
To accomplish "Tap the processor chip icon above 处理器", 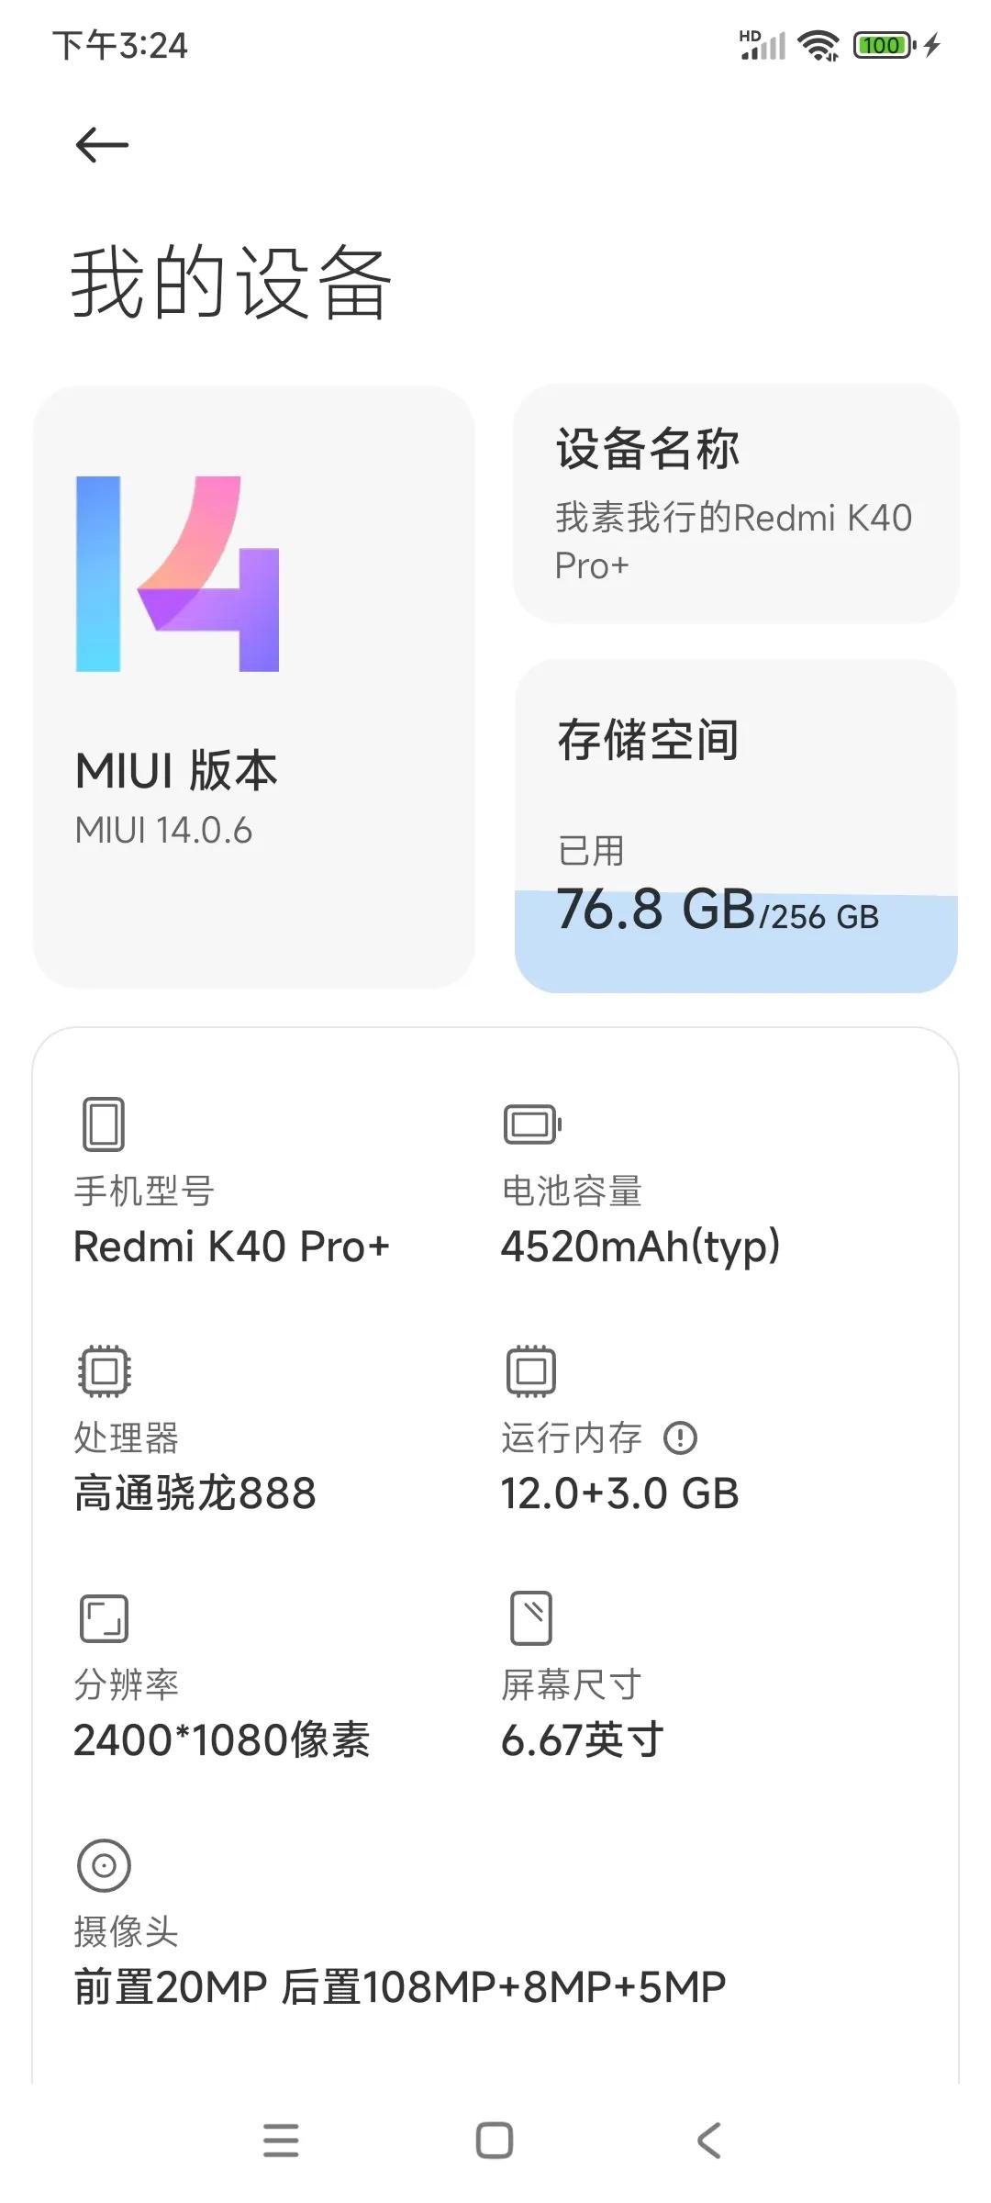I will 104,1370.
